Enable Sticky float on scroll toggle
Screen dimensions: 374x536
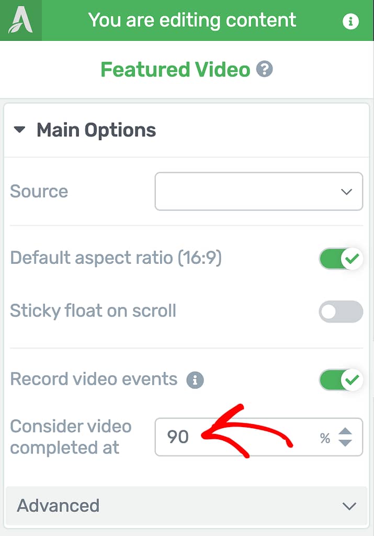point(341,311)
